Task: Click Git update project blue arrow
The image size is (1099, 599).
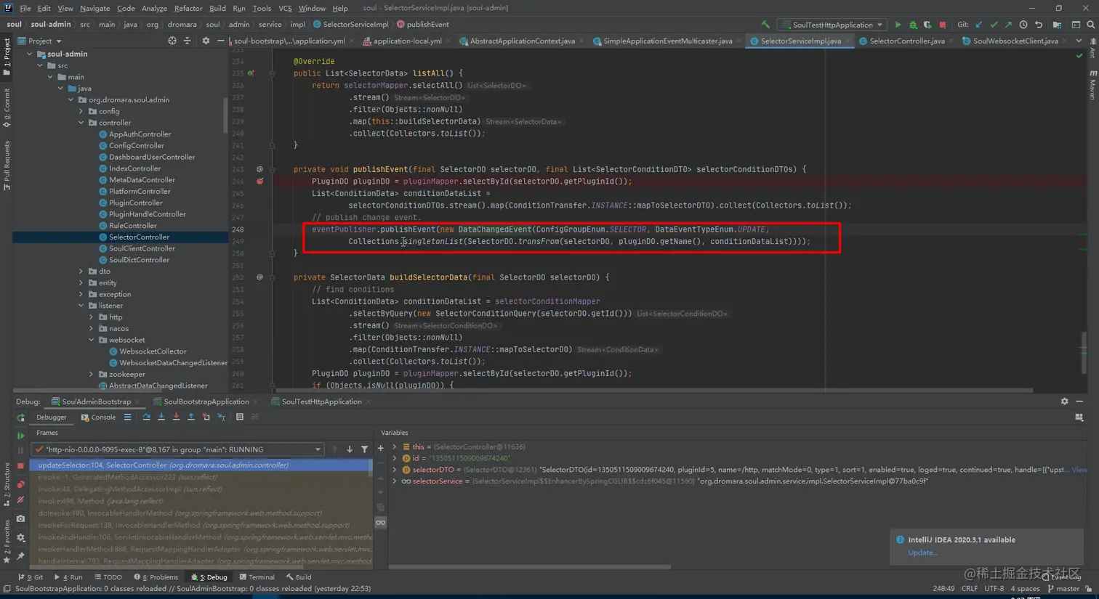Action: [979, 25]
